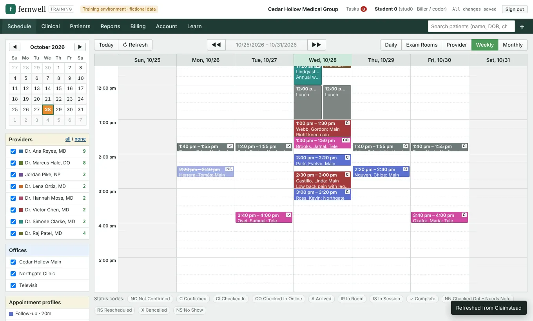Toggle Dr. Lena Ortiz, MD checkbox
This screenshot has width=533, height=321.
pyautogui.click(x=13, y=186)
